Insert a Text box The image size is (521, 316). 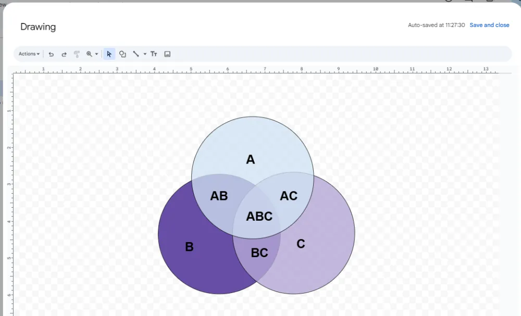click(154, 54)
